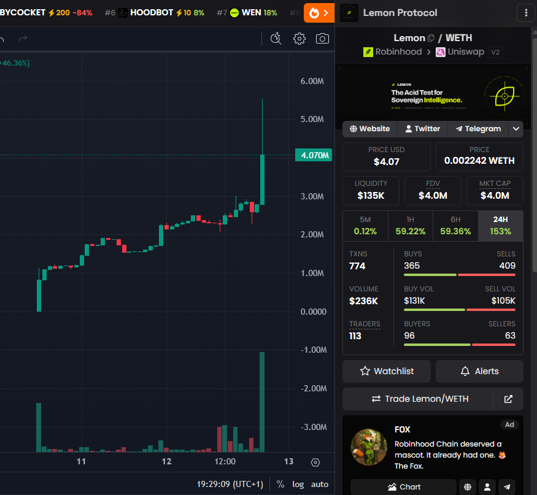Image resolution: width=537 pixels, height=495 pixels.
Task: Click the MKT CAP value $4.0M
Action: [495, 196]
